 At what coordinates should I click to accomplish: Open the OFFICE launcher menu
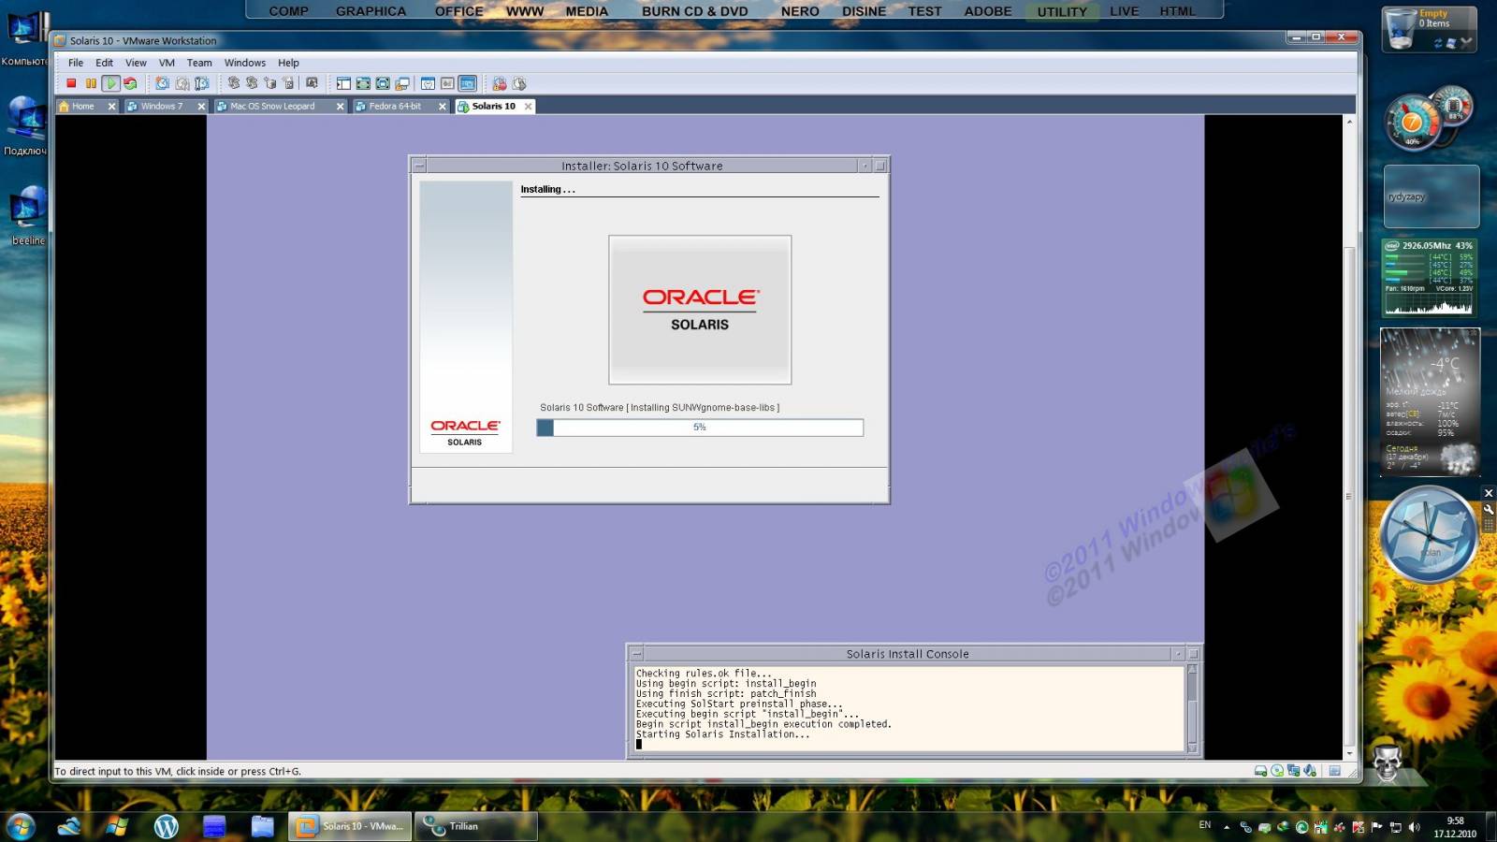coord(458,11)
